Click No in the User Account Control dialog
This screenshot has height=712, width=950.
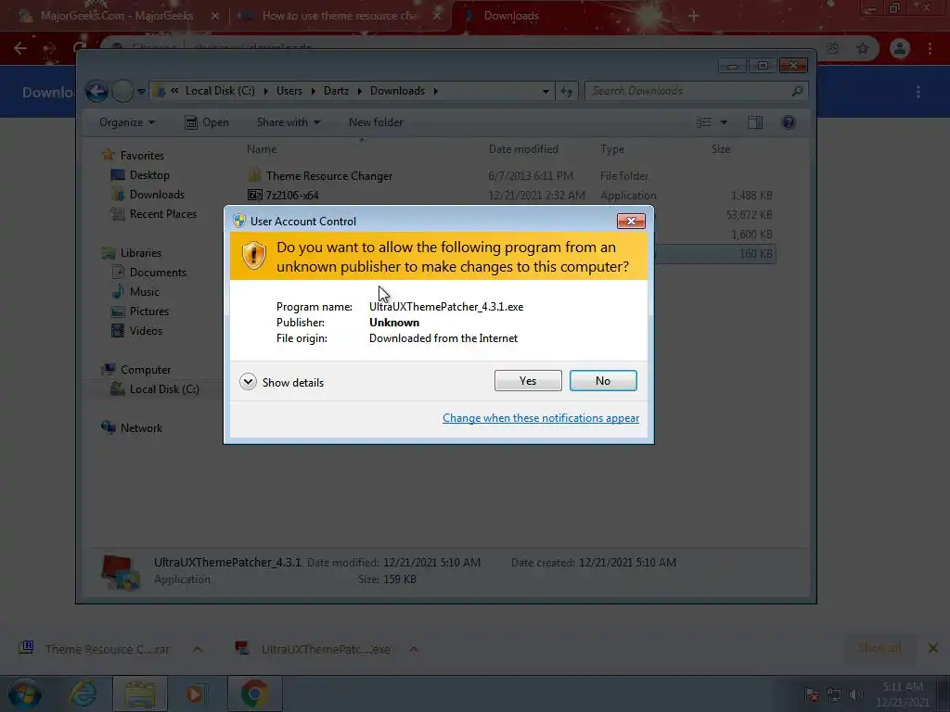603,381
